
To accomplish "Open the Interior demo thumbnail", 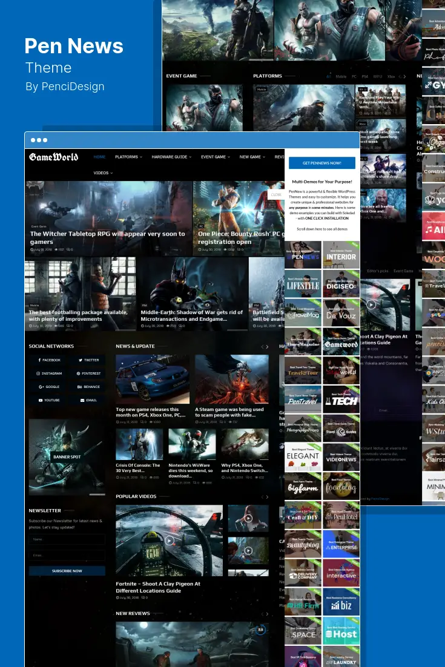I will (x=341, y=255).
